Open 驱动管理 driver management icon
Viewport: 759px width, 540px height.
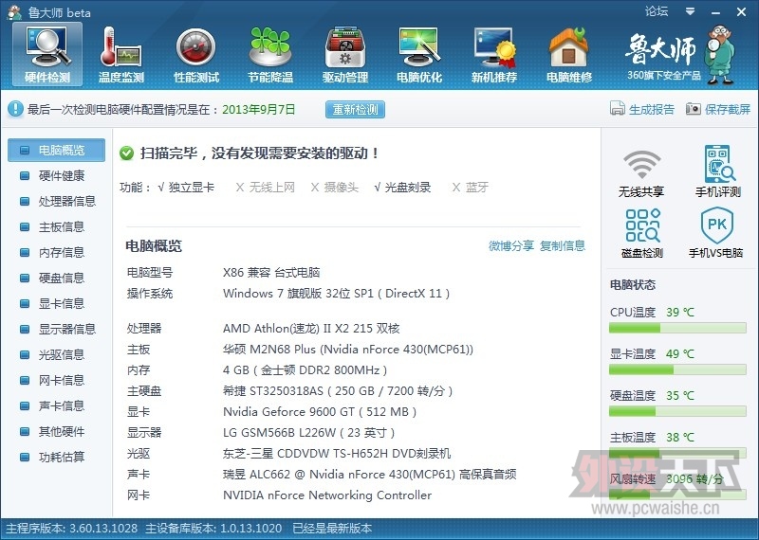coord(345,54)
